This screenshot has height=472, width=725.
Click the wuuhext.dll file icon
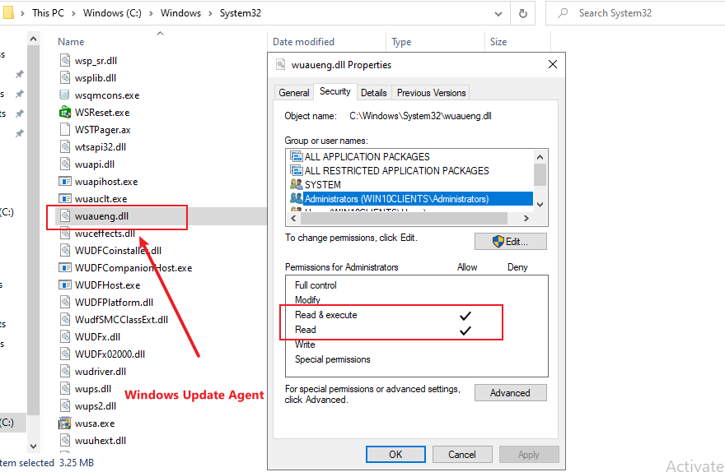point(65,440)
